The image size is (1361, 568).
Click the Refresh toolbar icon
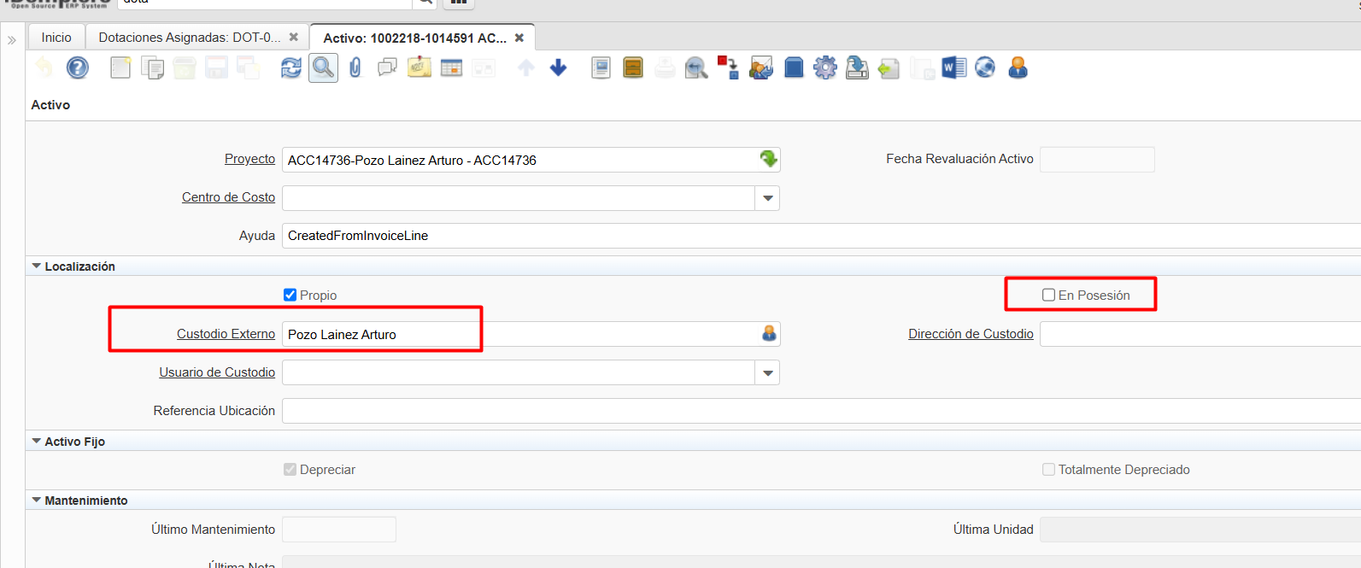(291, 67)
